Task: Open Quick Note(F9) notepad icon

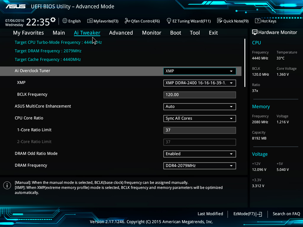Action: click(x=220, y=21)
